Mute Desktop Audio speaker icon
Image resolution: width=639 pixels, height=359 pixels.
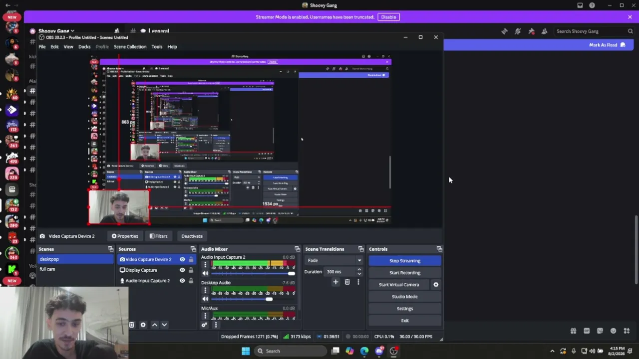(x=205, y=299)
